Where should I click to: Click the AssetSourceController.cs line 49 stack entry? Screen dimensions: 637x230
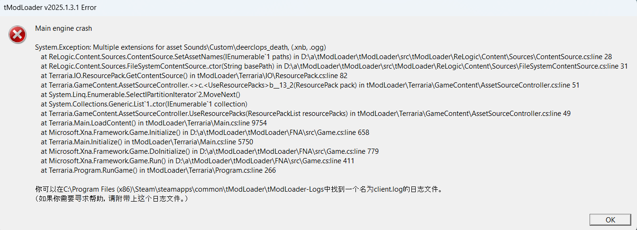(x=306, y=114)
